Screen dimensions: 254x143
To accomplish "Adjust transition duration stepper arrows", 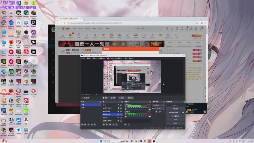I will [x=163, y=108].
